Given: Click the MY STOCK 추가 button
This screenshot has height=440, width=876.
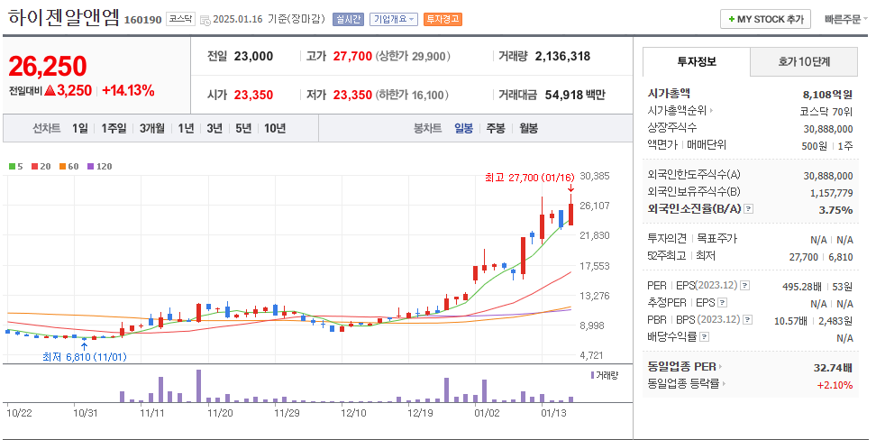Looking at the screenshot, I should coord(764,19).
